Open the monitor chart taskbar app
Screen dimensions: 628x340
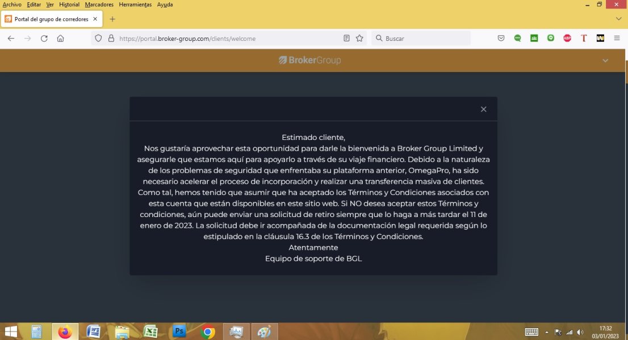[x=236, y=331]
